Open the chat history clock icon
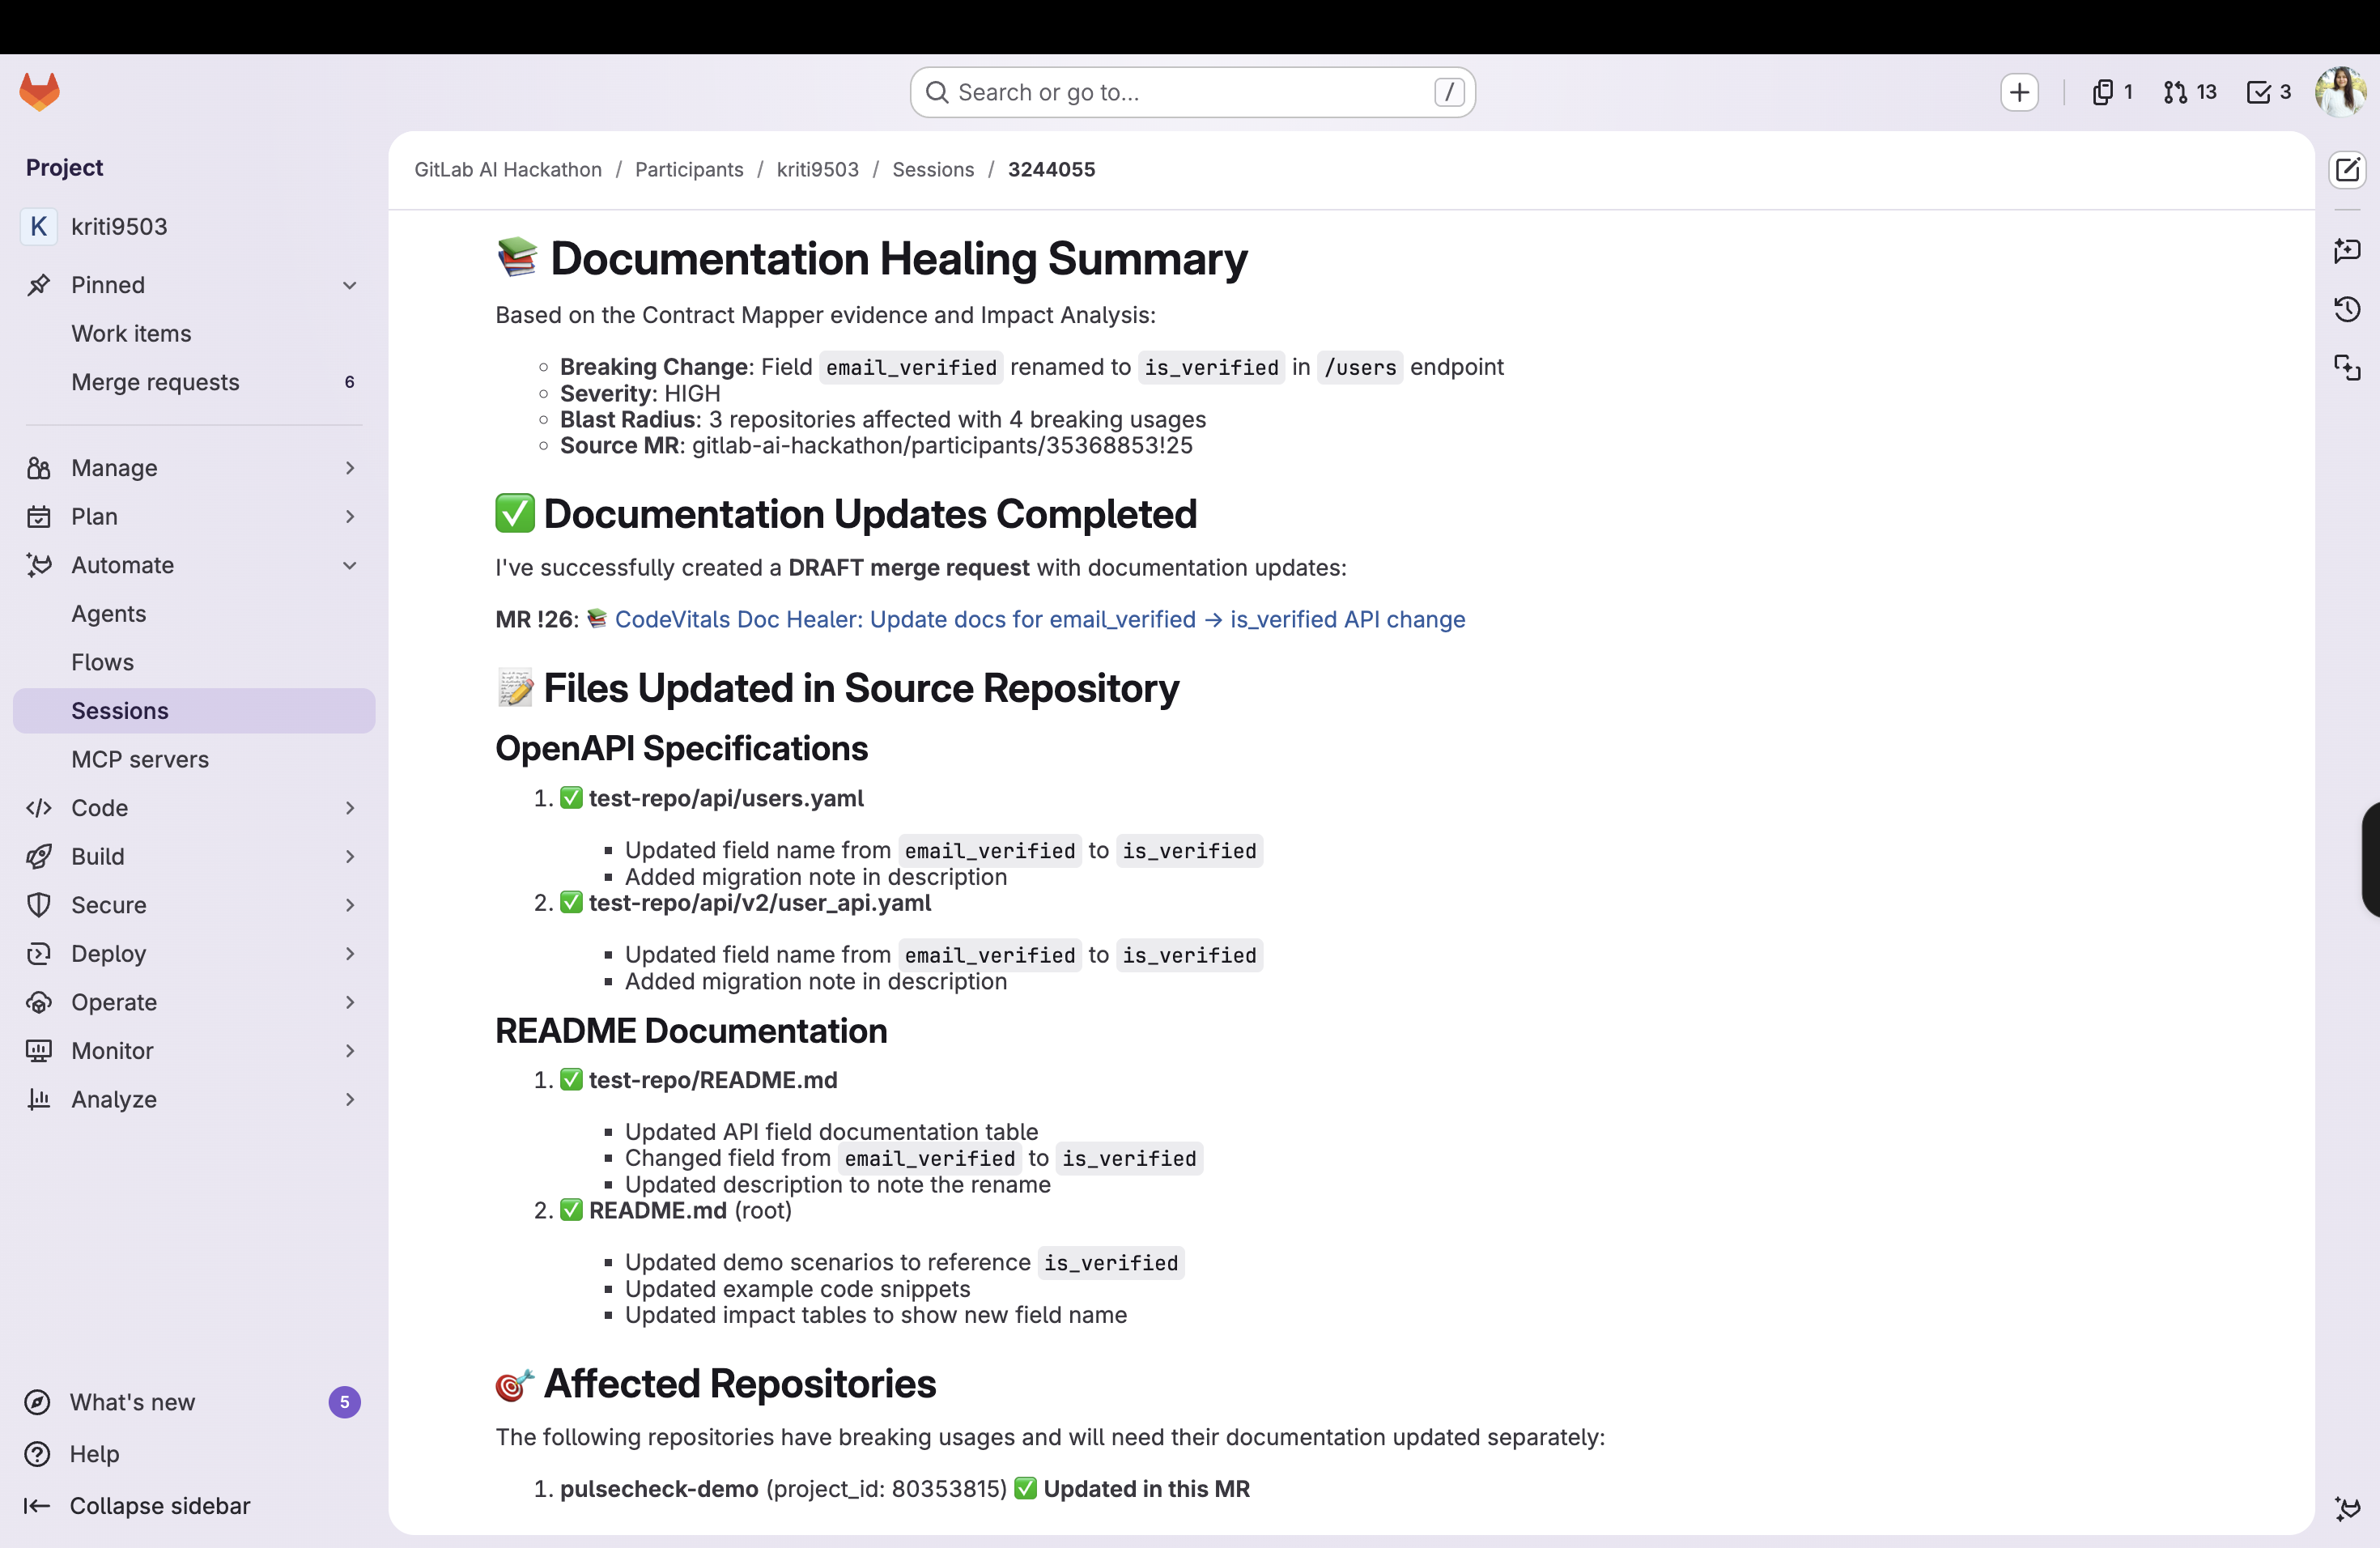 [x=2346, y=309]
